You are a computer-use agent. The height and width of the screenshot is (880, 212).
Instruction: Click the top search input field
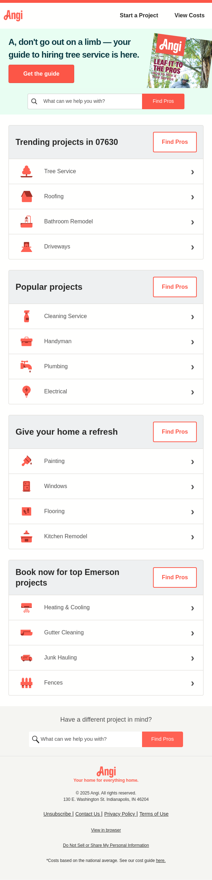[x=85, y=101]
